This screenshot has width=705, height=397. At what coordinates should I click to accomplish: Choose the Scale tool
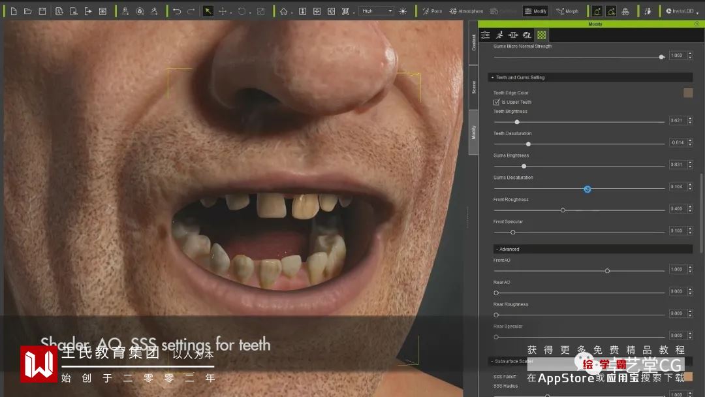[x=260, y=11]
